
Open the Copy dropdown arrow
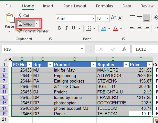(x=37, y=23)
